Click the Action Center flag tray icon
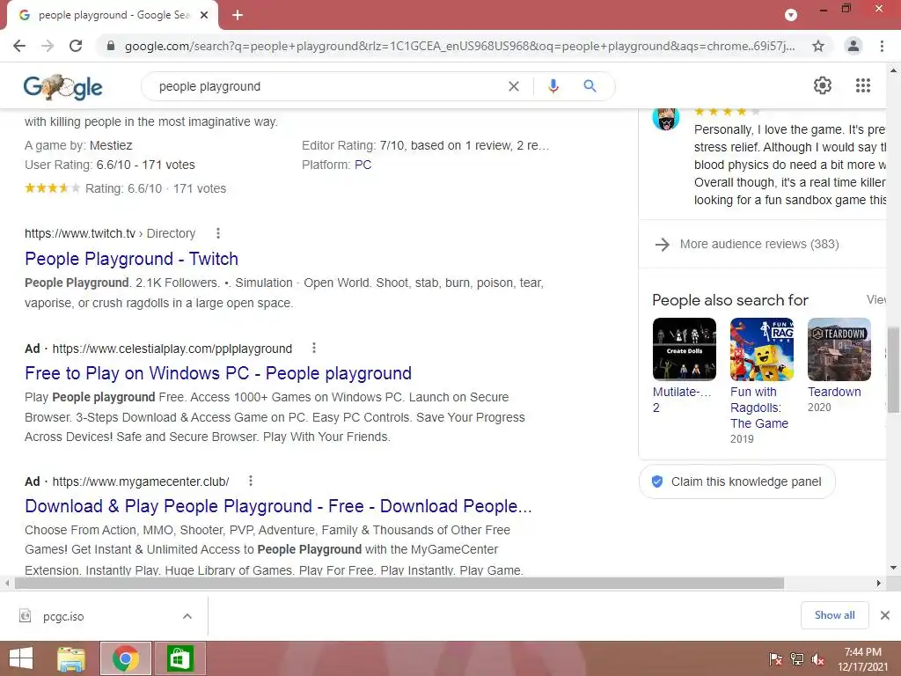 pyautogui.click(x=776, y=659)
